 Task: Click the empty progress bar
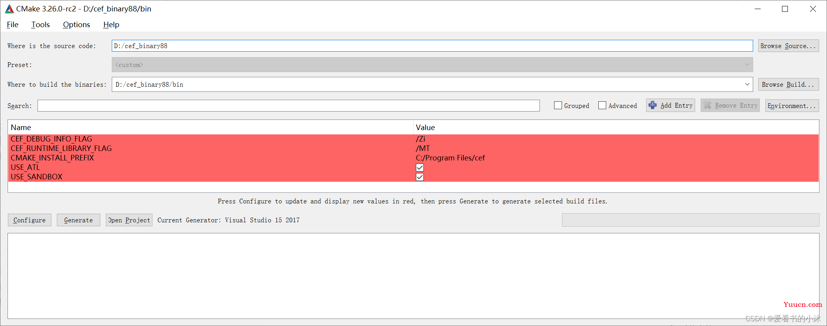[x=690, y=220]
